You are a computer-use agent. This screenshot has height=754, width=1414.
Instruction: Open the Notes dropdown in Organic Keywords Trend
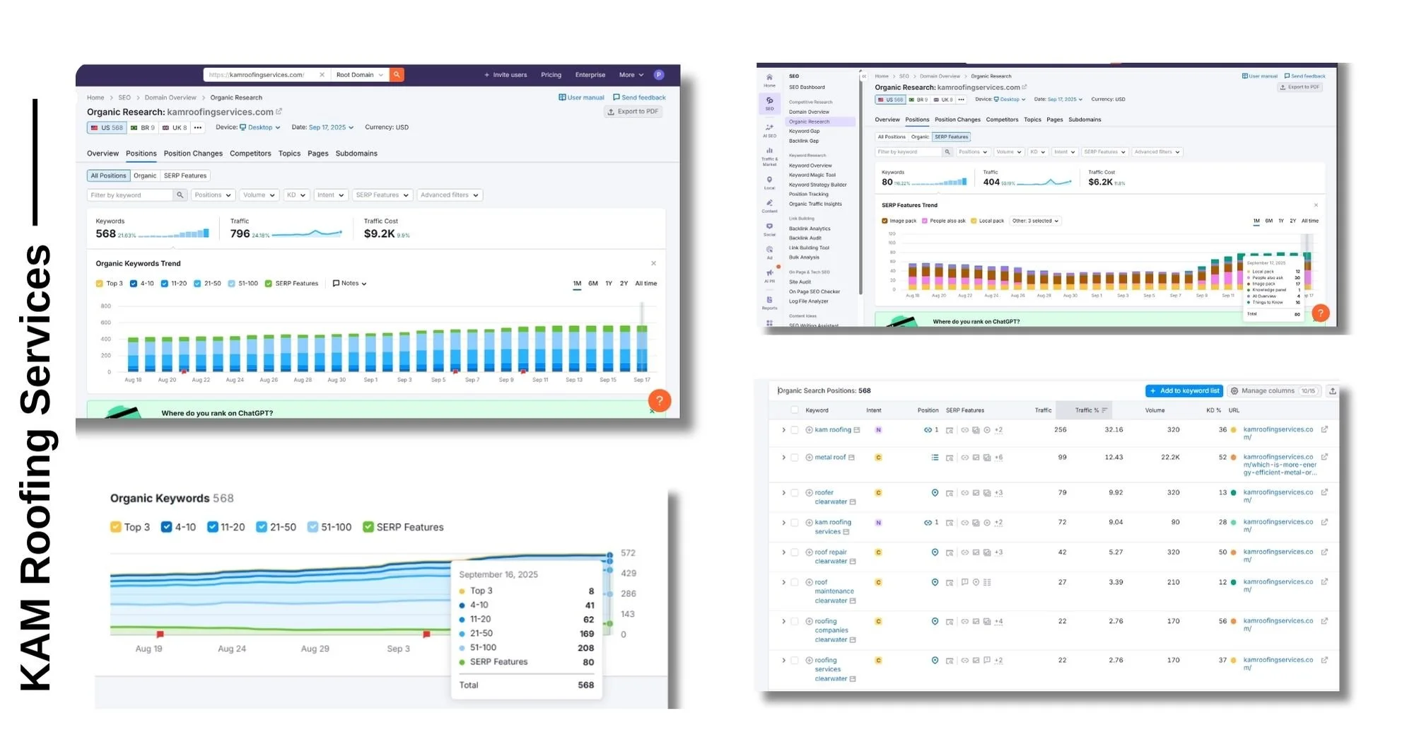click(349, 284)
